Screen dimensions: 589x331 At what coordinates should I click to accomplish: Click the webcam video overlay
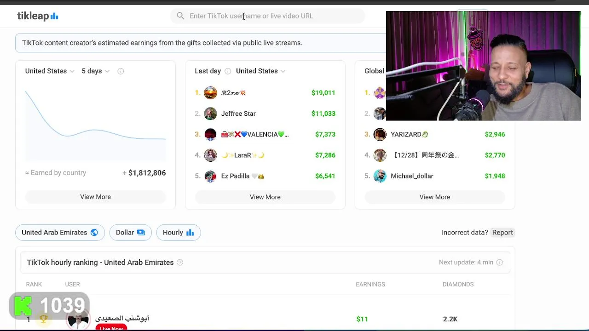point(483,66)
